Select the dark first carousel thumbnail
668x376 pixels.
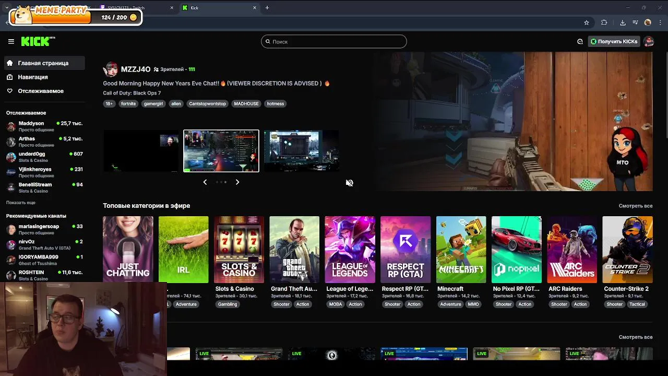pos(141,151)
